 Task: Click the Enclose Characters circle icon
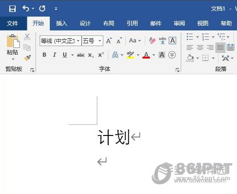pyautogui.click(x=172, y=55)
